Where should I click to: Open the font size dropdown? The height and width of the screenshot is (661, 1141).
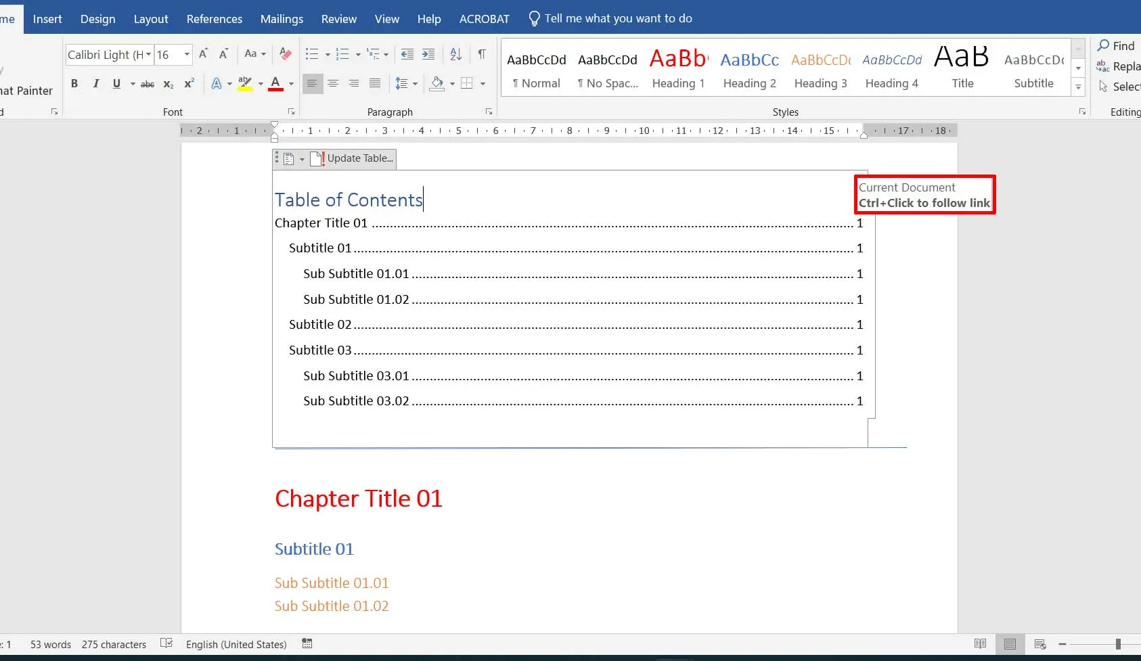point(187,54)
